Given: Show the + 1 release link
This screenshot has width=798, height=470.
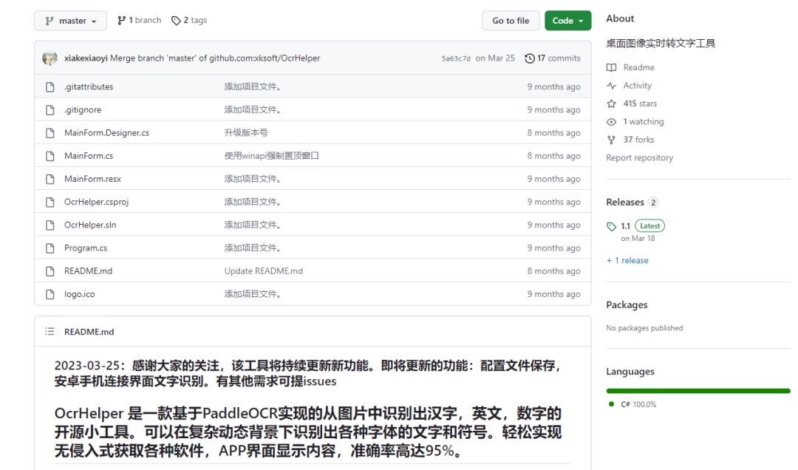Looking at the screenshot, I should coord(627,260).
